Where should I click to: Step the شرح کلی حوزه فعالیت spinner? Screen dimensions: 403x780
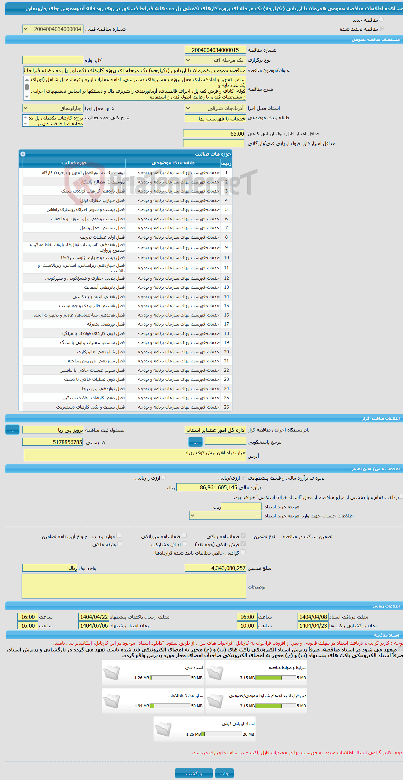(25, 120)
